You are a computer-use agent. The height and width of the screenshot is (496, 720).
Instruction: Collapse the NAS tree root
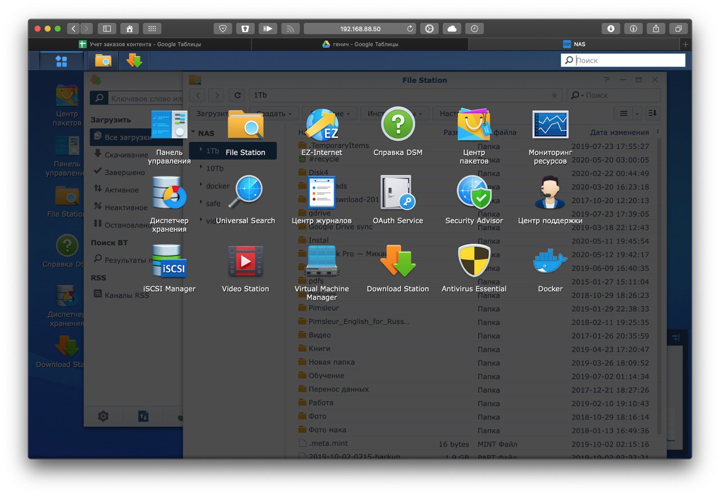coord(193,133)
